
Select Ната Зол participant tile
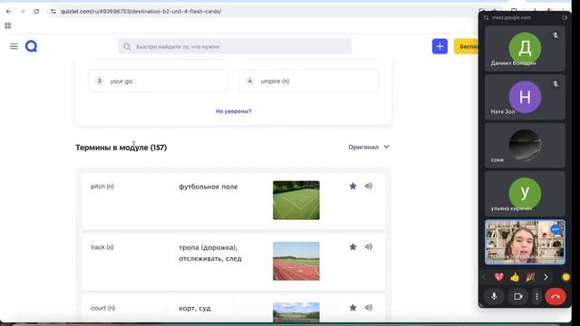[525, 97]
